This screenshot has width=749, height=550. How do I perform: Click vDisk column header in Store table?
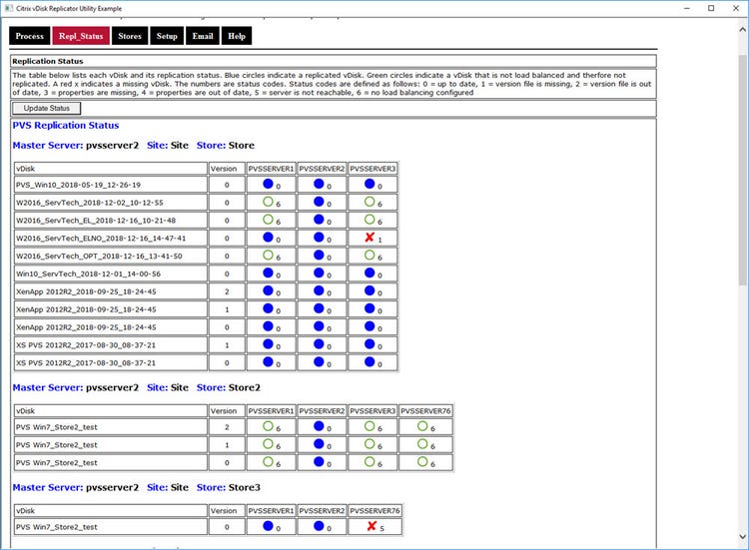[x=111, y=169]
